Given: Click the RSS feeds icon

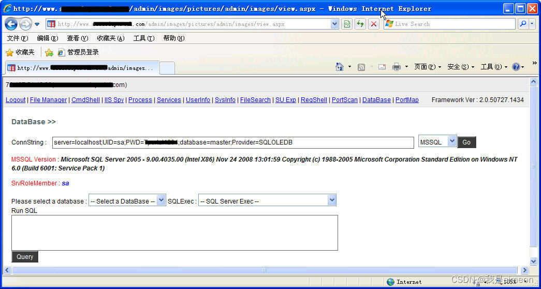Looking at the screenshot, I should [x=361, y=67].
